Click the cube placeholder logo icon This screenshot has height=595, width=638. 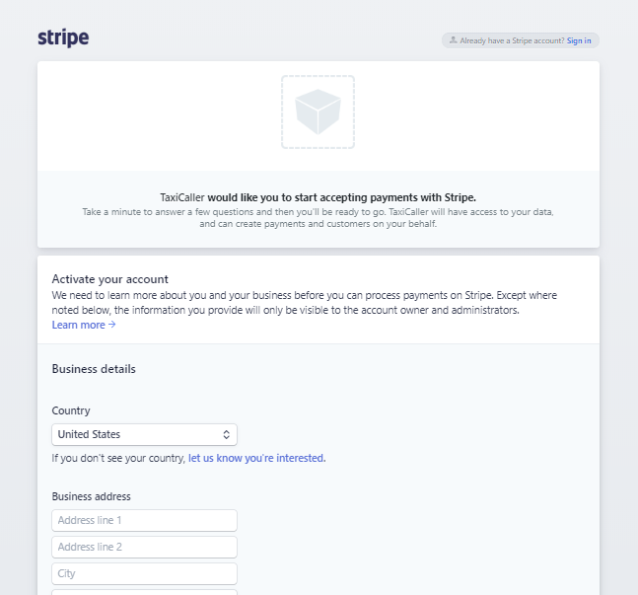(318, 112)
